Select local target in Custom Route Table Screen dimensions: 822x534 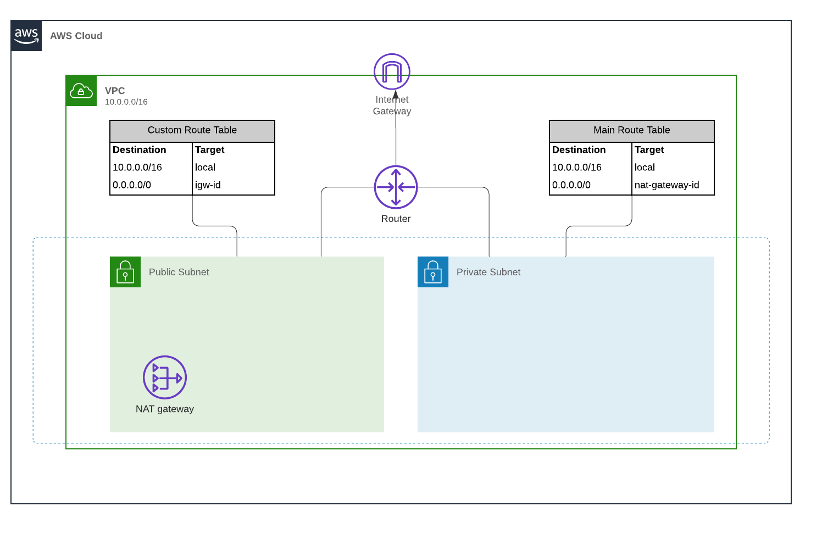205,168
